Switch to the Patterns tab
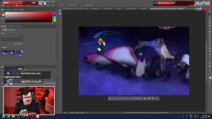Image resolution: width=212 pixels, height=119 pixels. point(22,10)
